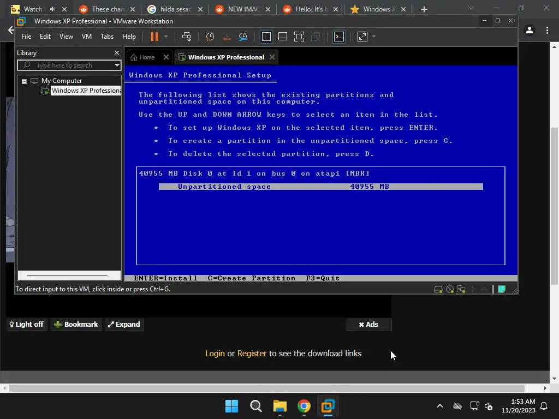
Task: Open the power options dropdown next to pause
Action: pos(166,37)
